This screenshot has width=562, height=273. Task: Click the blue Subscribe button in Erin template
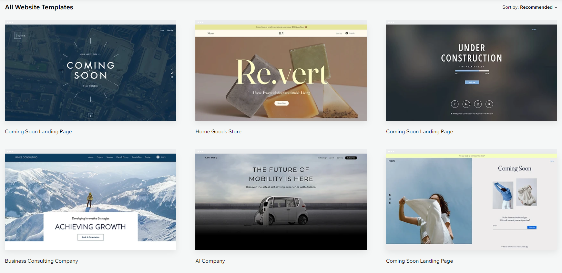tap(532, 228)
